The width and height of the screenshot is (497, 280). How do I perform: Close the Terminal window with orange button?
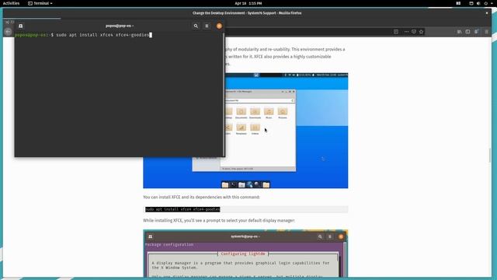(219, 26)
